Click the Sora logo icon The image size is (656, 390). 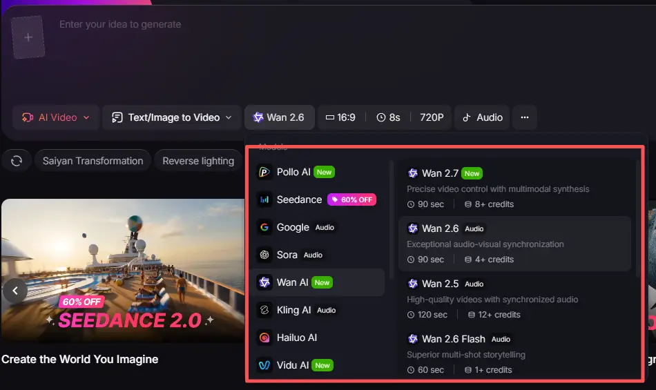click(x=264, y=255)
